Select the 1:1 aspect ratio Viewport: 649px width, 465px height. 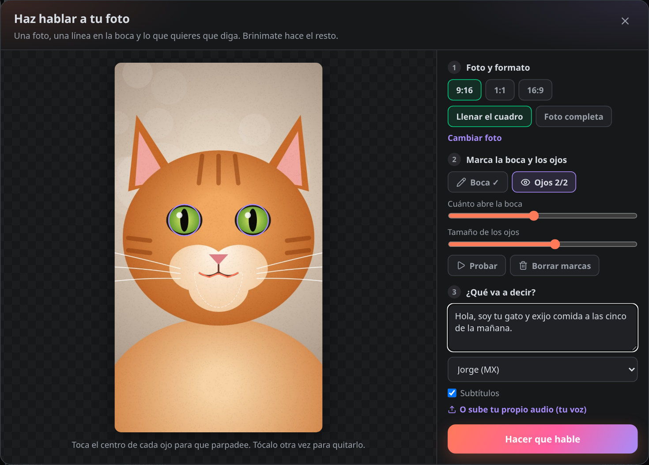(500, 90)
